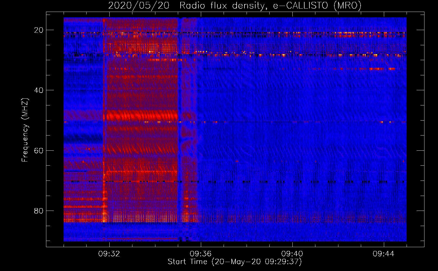Click the 20 MHz frequency tick label
The height and width of the screenshot is (271, 438).
[x=39, y=30]
